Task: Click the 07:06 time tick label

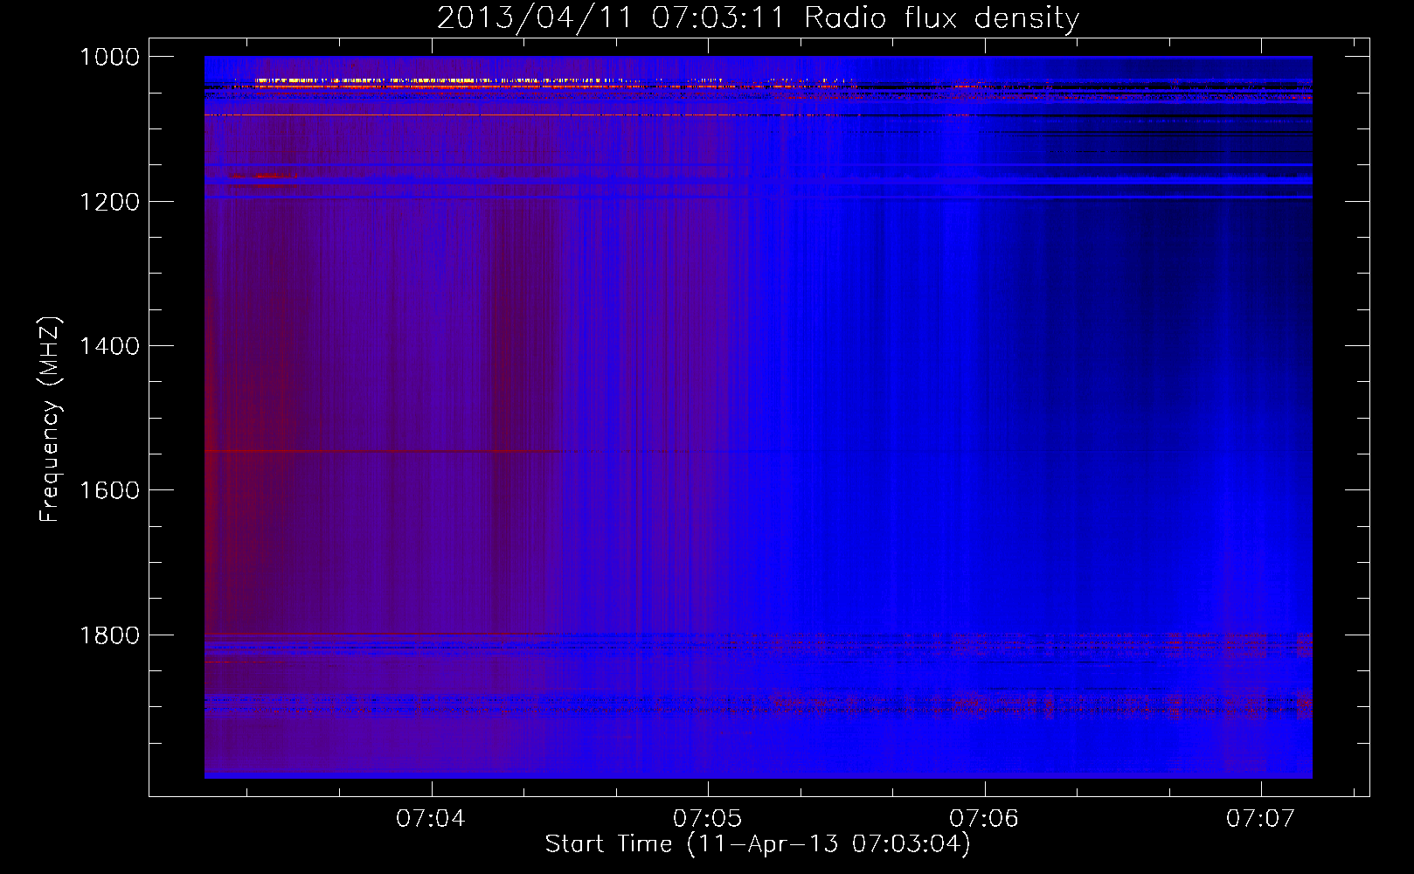Action: [984, 818]
